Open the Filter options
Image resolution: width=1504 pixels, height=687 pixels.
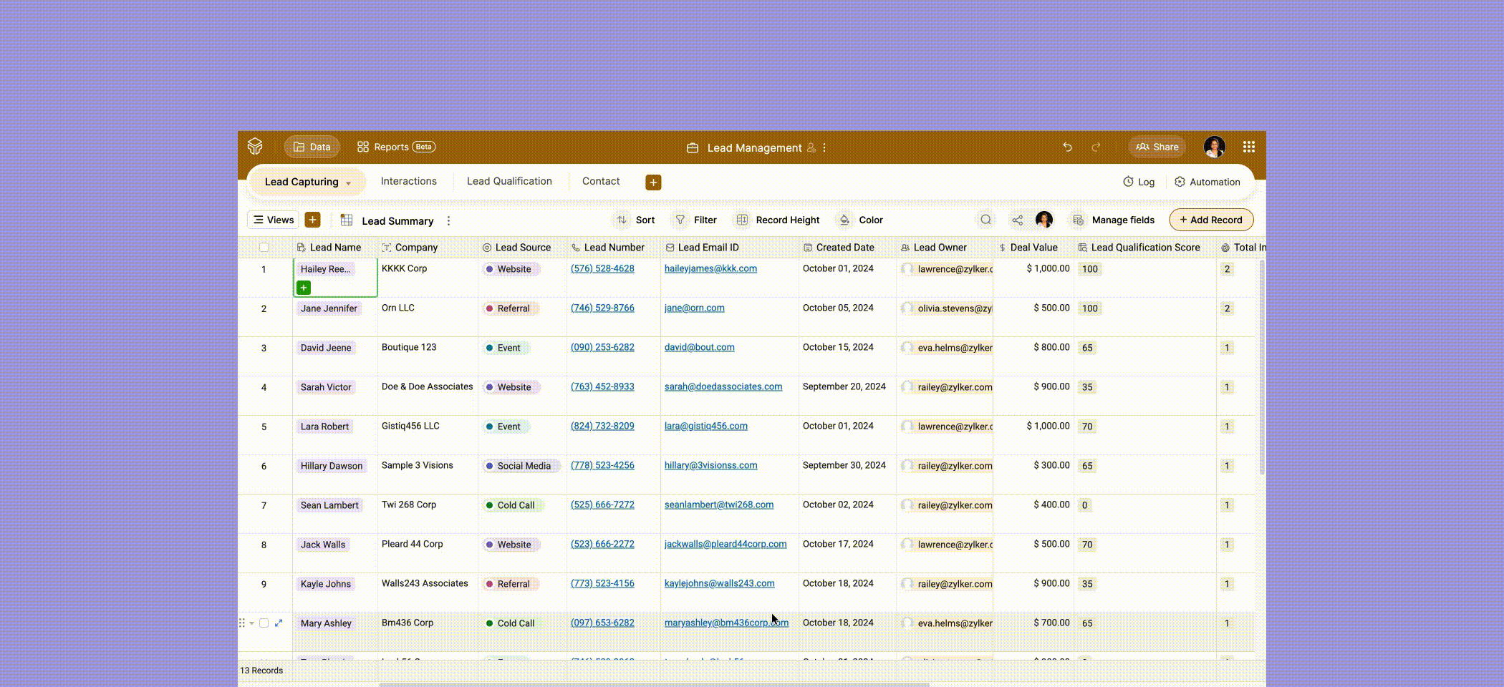[695, 220]
